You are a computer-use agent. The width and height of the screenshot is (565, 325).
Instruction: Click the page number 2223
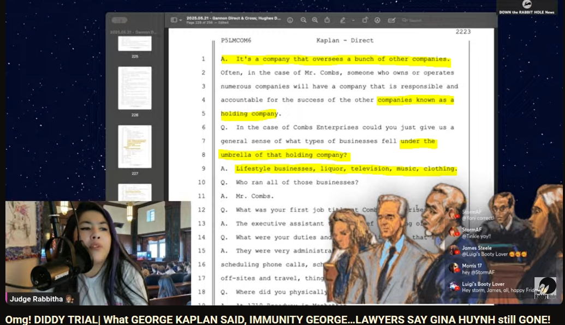point(463,32)
